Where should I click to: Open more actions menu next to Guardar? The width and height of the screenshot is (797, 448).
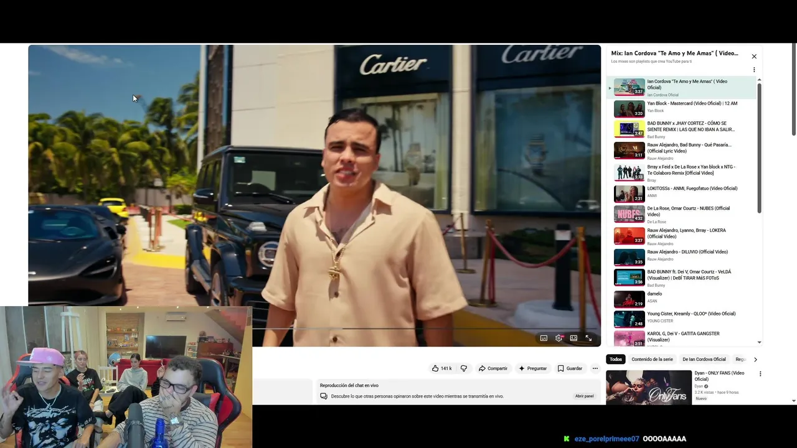(x=595, y=368)
